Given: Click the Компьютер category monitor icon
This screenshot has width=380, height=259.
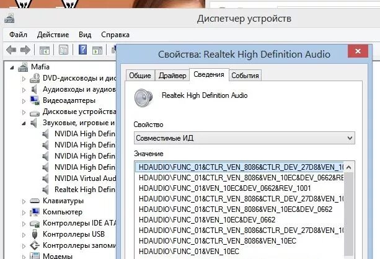Looking at the screenshot, I should tap(35, 212).
